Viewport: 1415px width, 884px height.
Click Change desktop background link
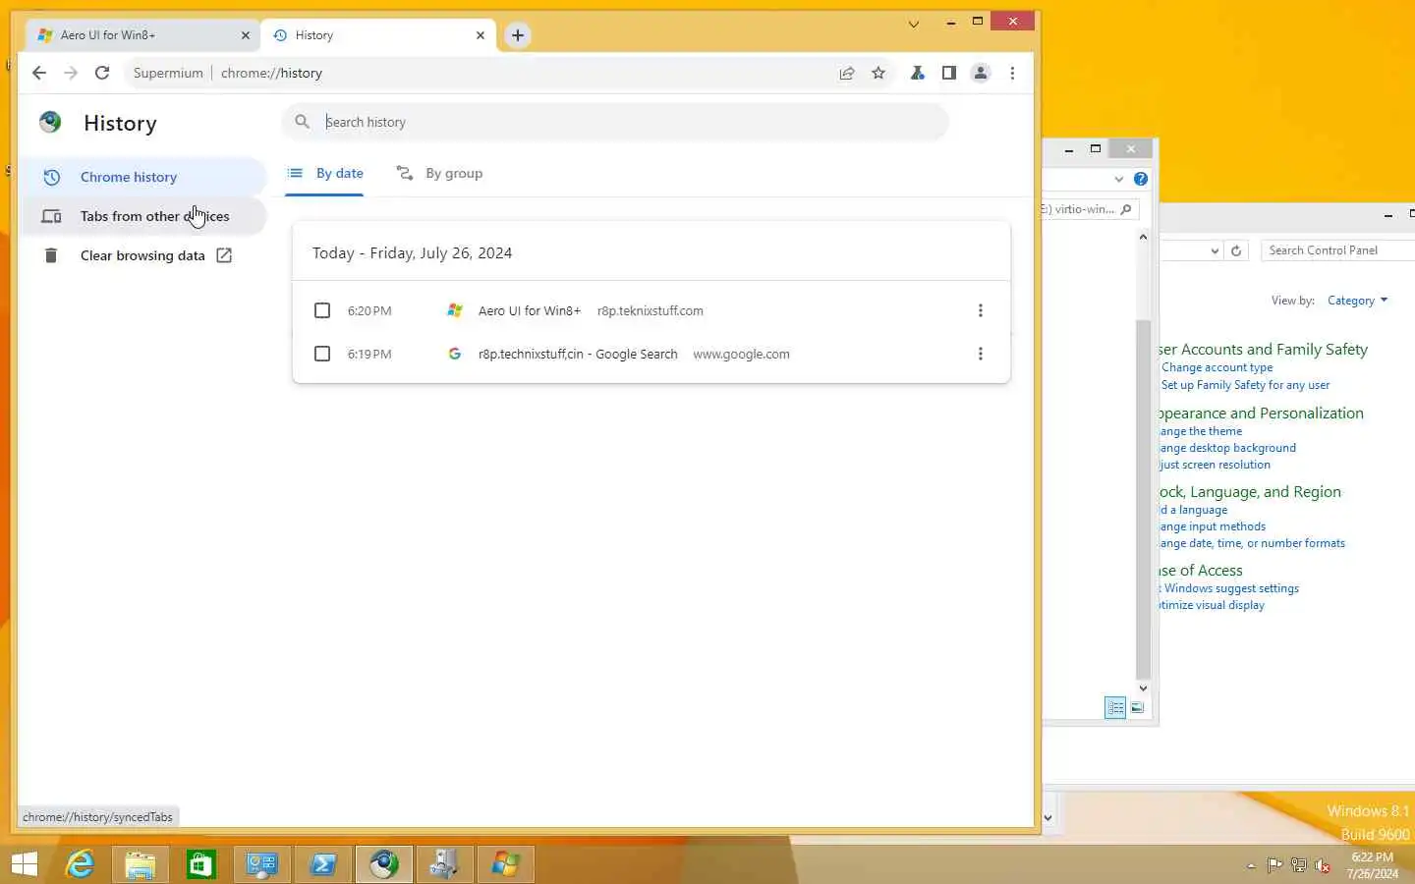tap(1227, 448)
